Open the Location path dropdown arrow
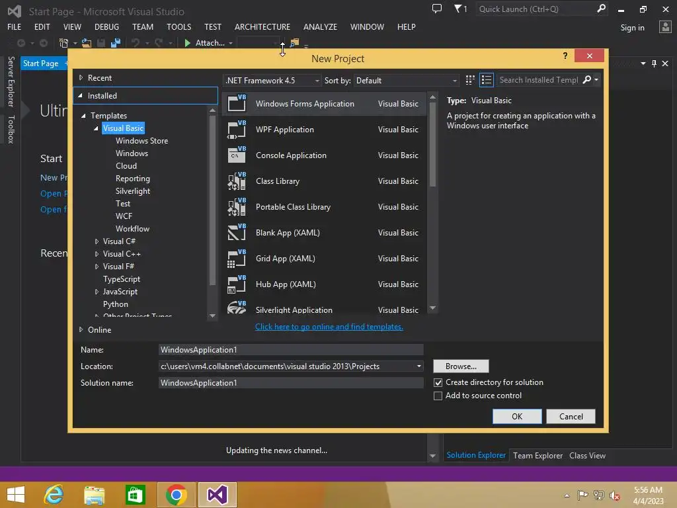 pyautogui.click(x=418, y=366)
